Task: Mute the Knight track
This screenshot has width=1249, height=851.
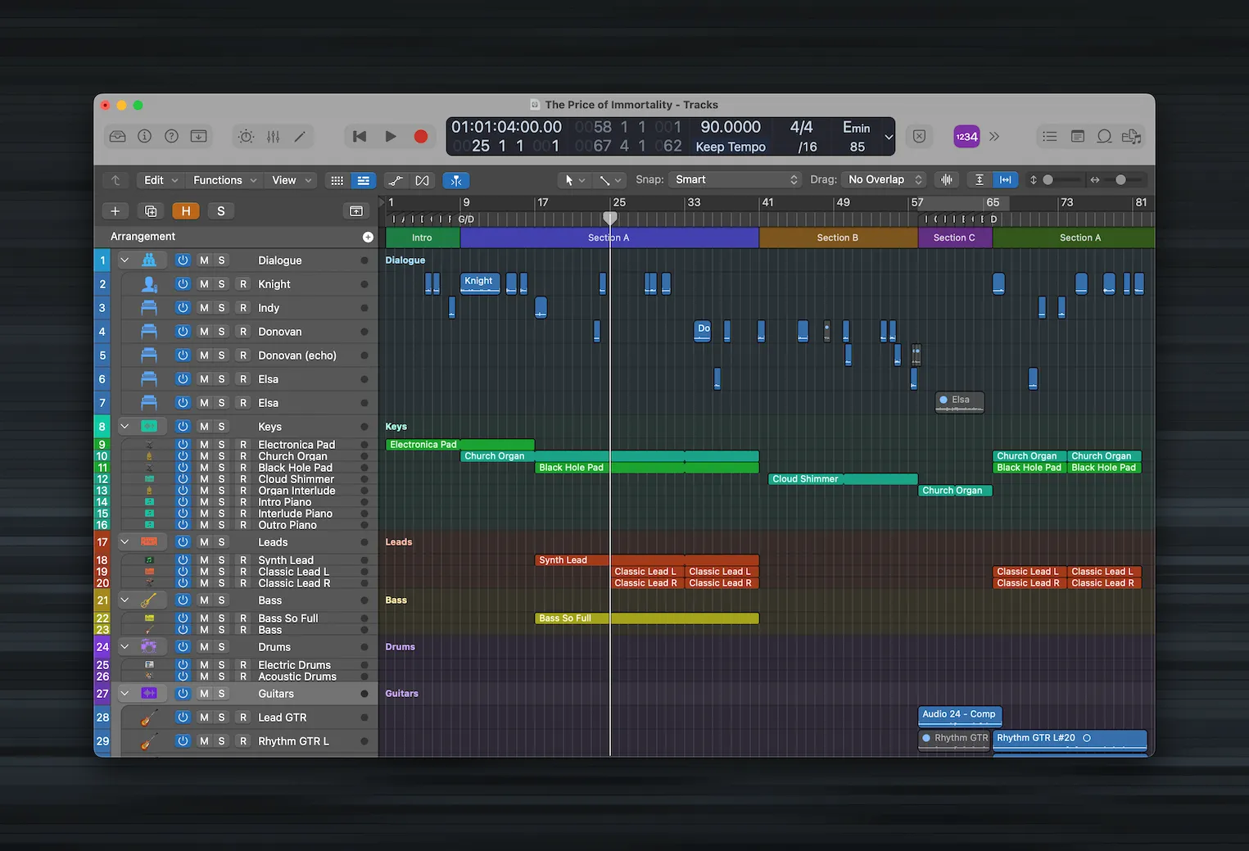Action: 203,283
